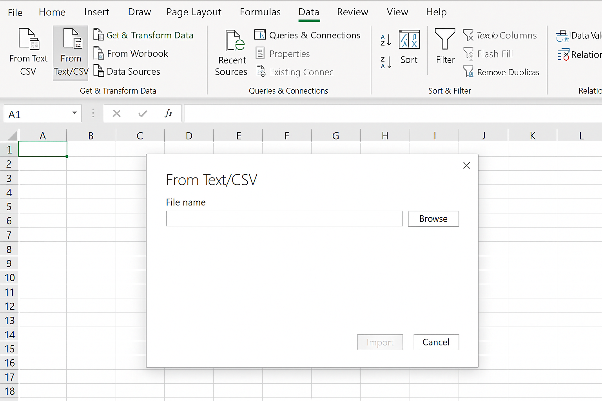This screenshot has width=602, height=401.
Task: Open Recent Sources
Action: click(231, 53)
